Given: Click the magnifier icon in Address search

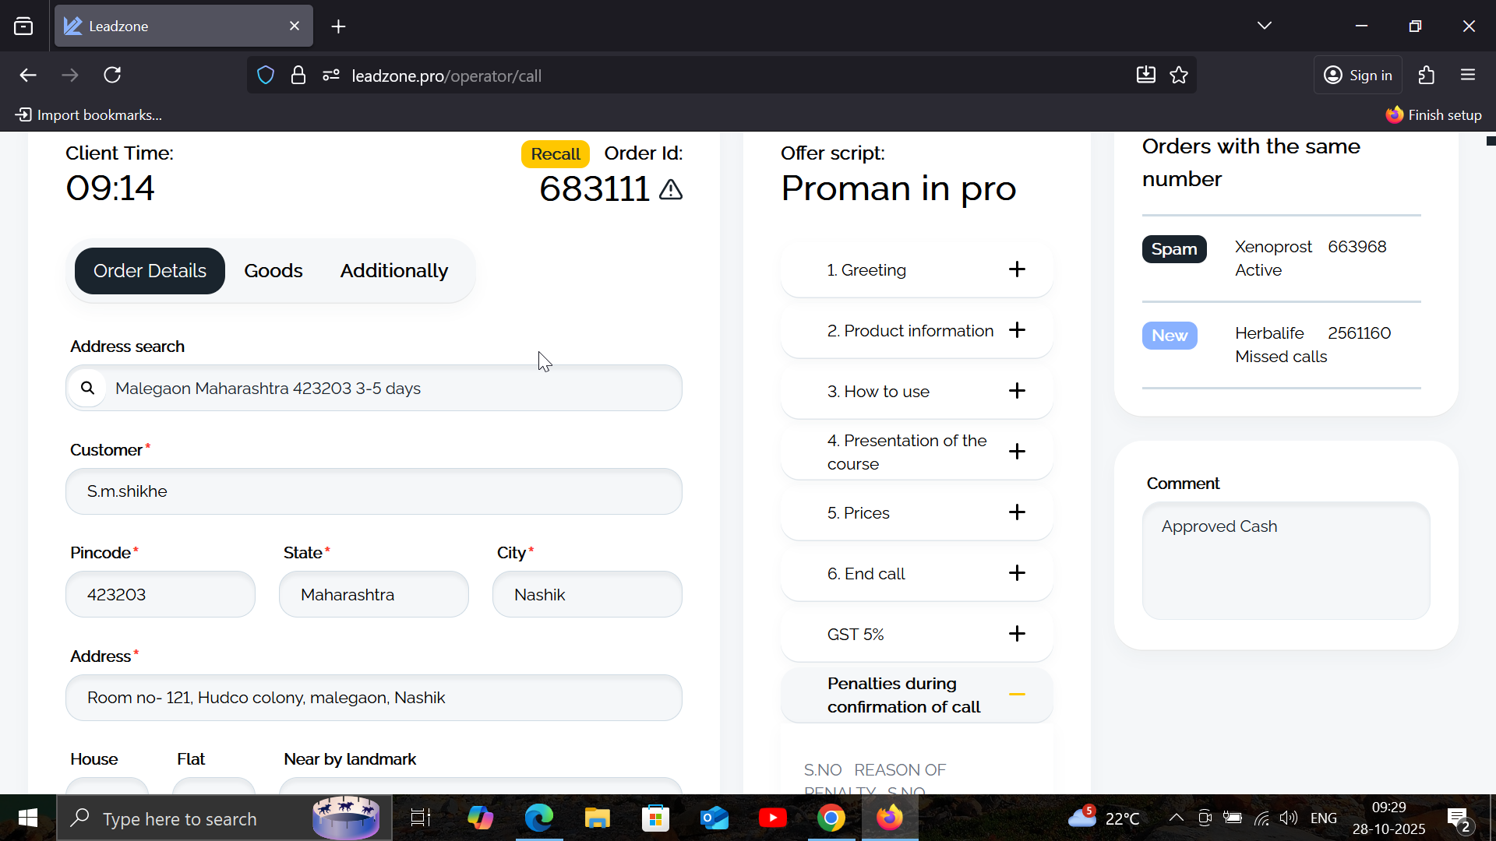Looking at the screenshot, I should 88,388.
